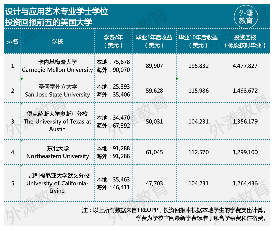The image size is (274, 230).
Task: Select tuition 本地:34,470
Action: 113,118
